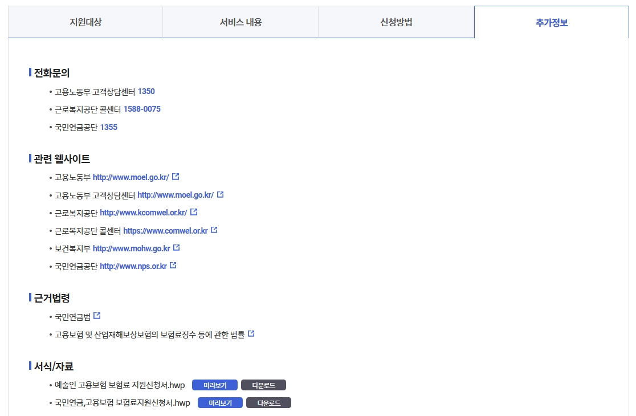Click external link icon next to 고용노동부 고객상담센터 URL

(x=221, y=194)
